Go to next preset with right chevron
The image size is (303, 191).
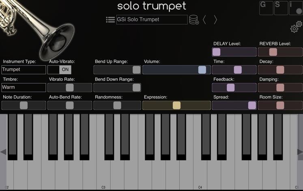[215, 20]
